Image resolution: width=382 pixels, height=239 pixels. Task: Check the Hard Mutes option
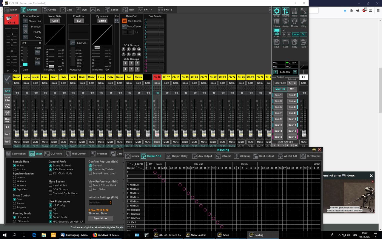(x=50, y=185)
